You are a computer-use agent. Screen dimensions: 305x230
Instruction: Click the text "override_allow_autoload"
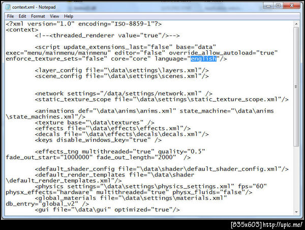pyautogui.click(x=210, y=53)
